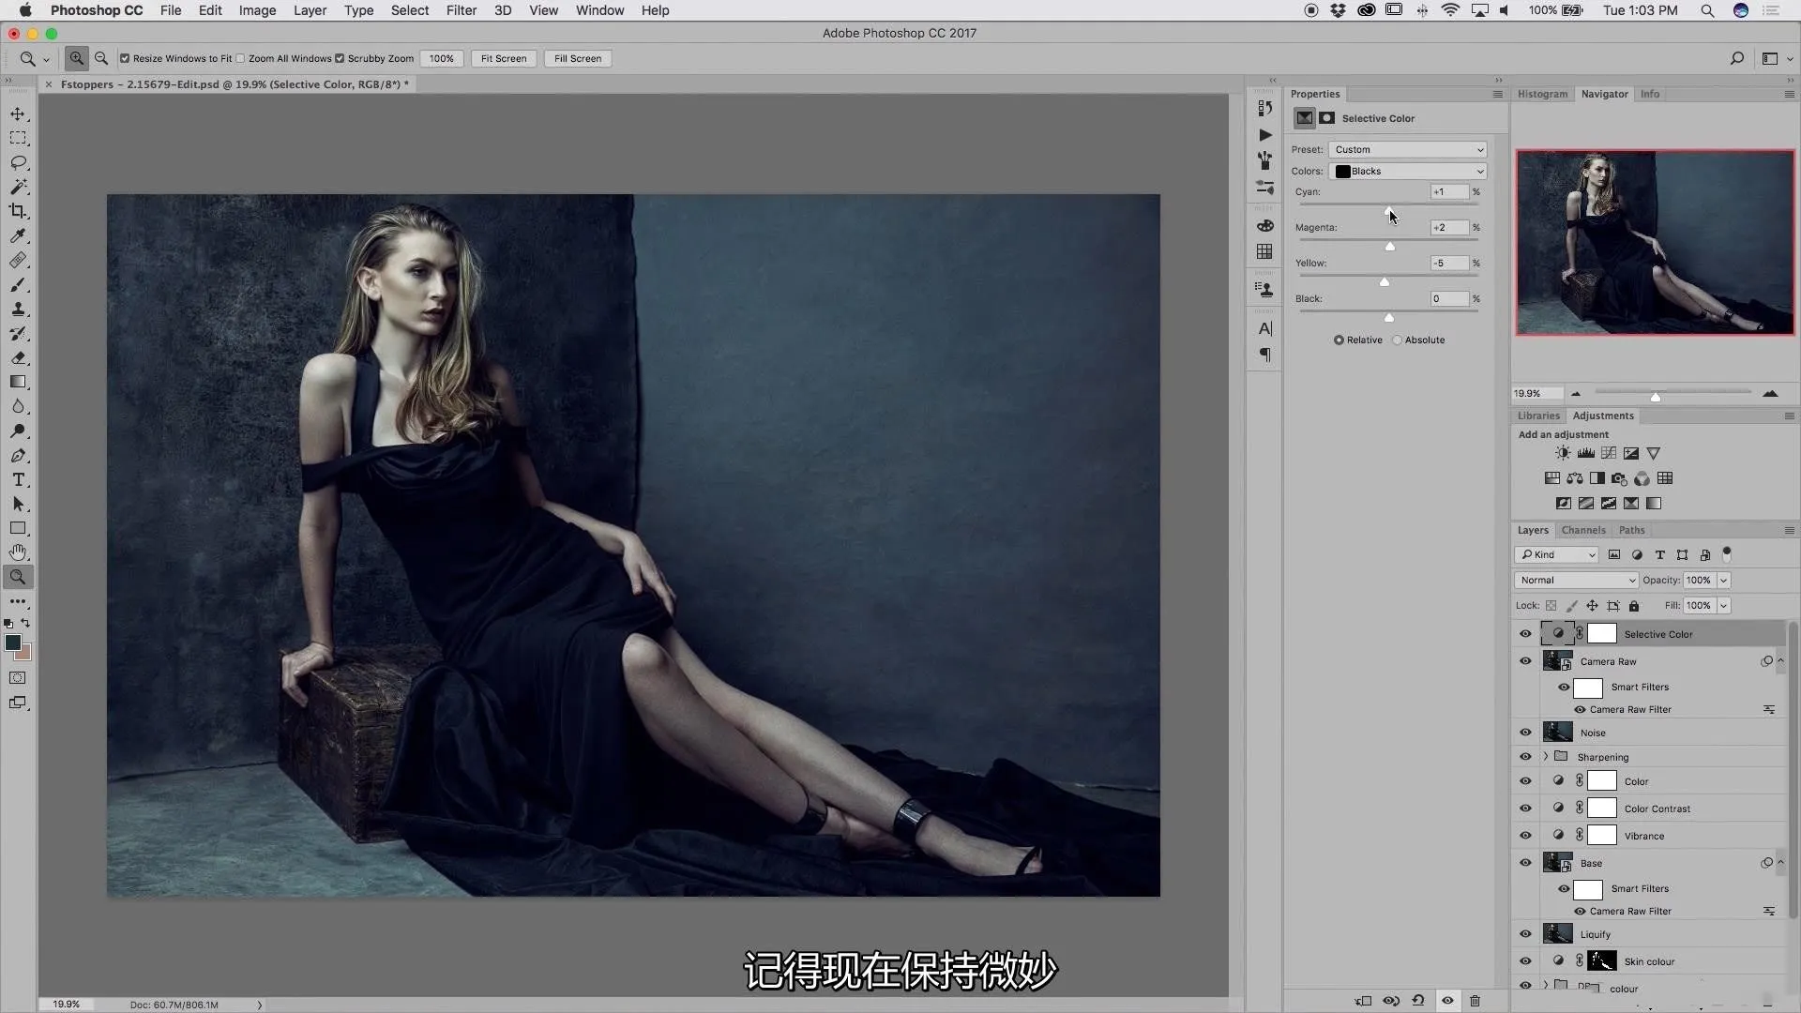Image resolution: width=1801 pixels, height=1013 pixels.
Task: Click the Absolute radio button
Action: (1397, 339)
